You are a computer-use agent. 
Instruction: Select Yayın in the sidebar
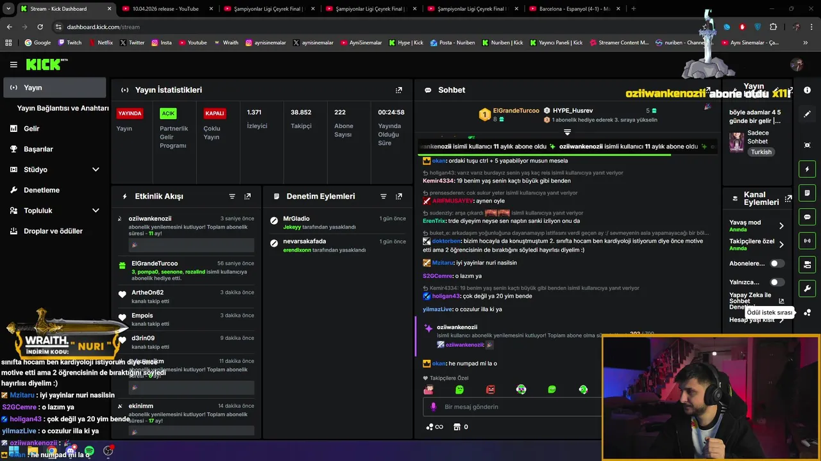55,88
